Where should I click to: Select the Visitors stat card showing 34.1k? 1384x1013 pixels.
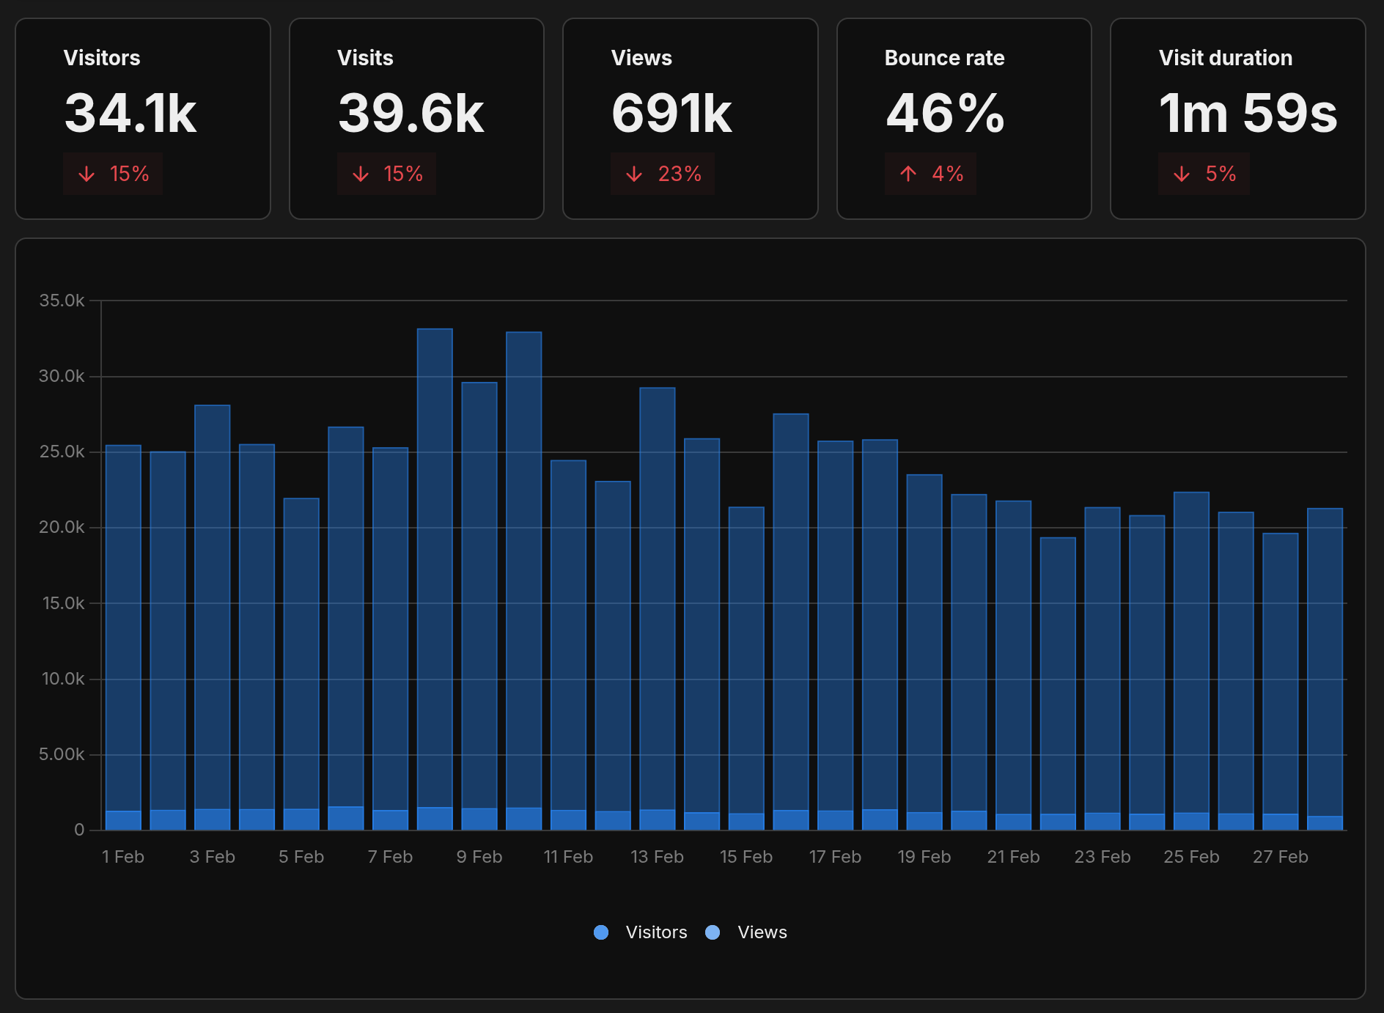click(x=143, y=117)
